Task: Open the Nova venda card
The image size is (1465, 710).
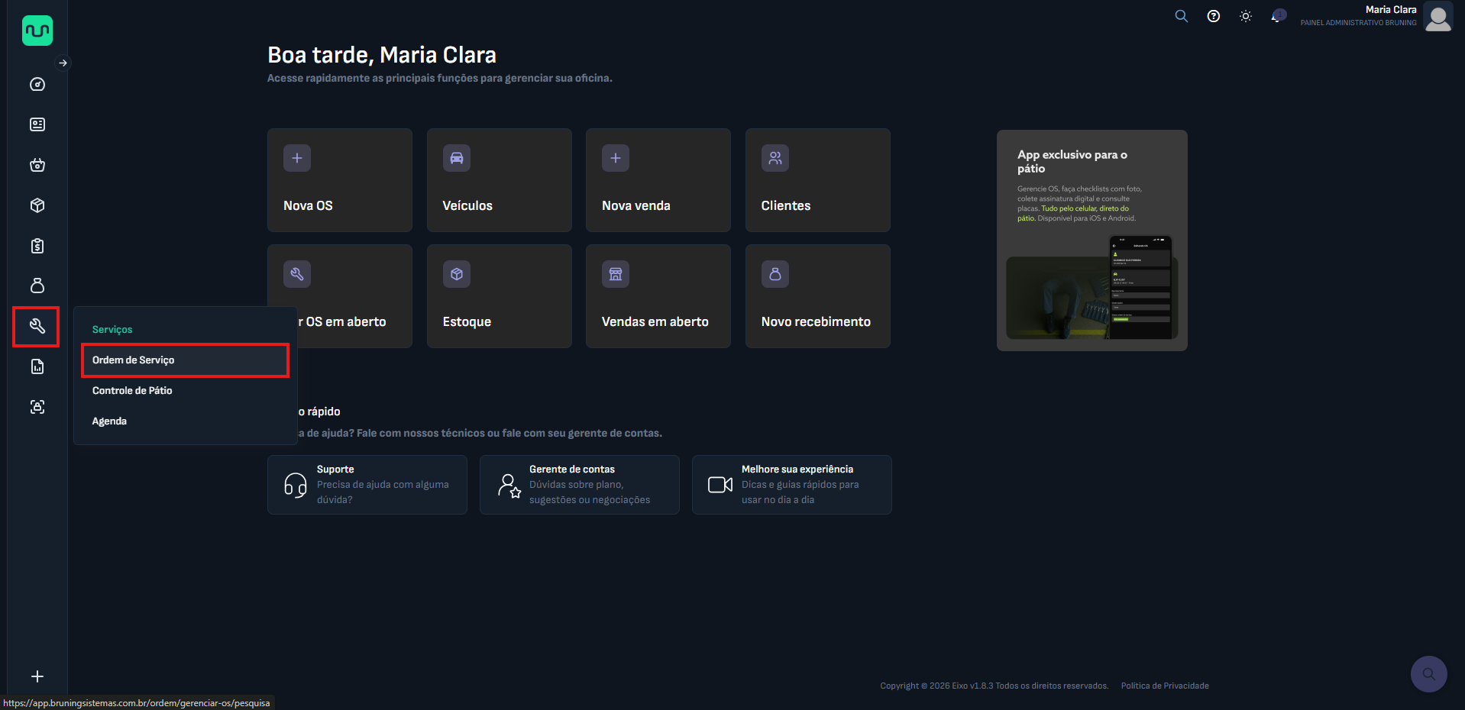Action: click(658, 180)
